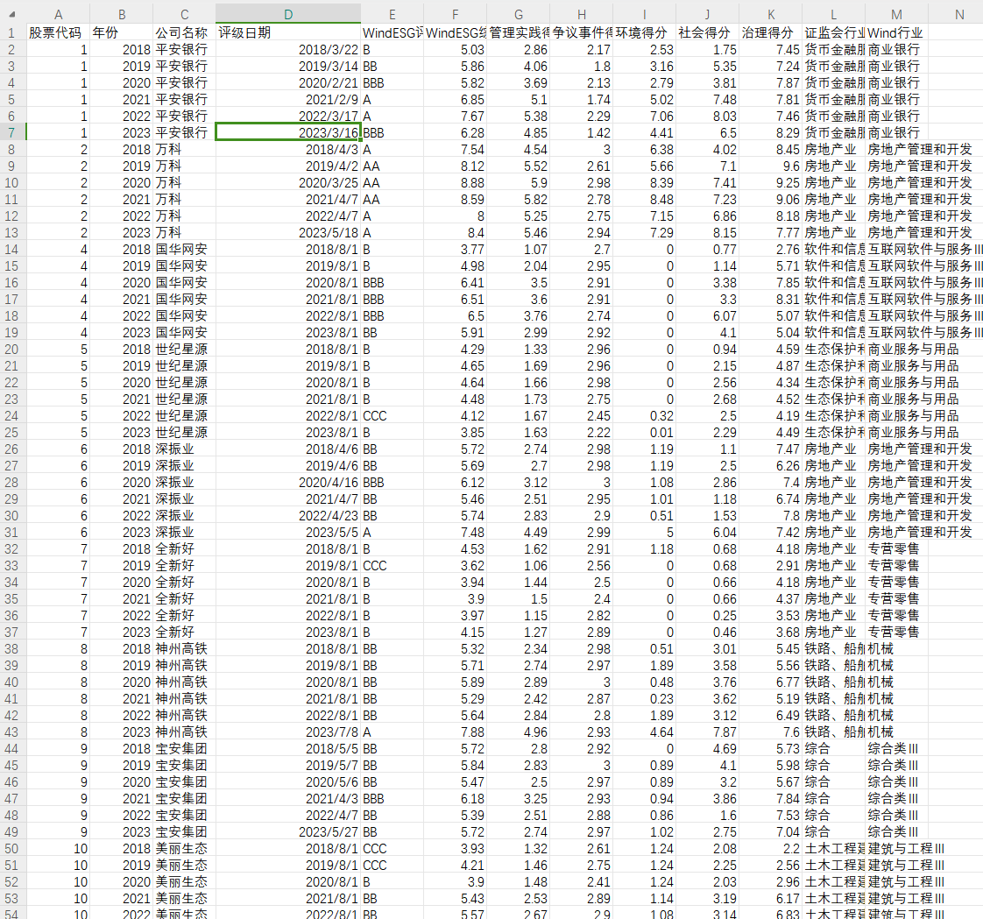Select column M header
983x919 pixels.
[x=896, y=14]
